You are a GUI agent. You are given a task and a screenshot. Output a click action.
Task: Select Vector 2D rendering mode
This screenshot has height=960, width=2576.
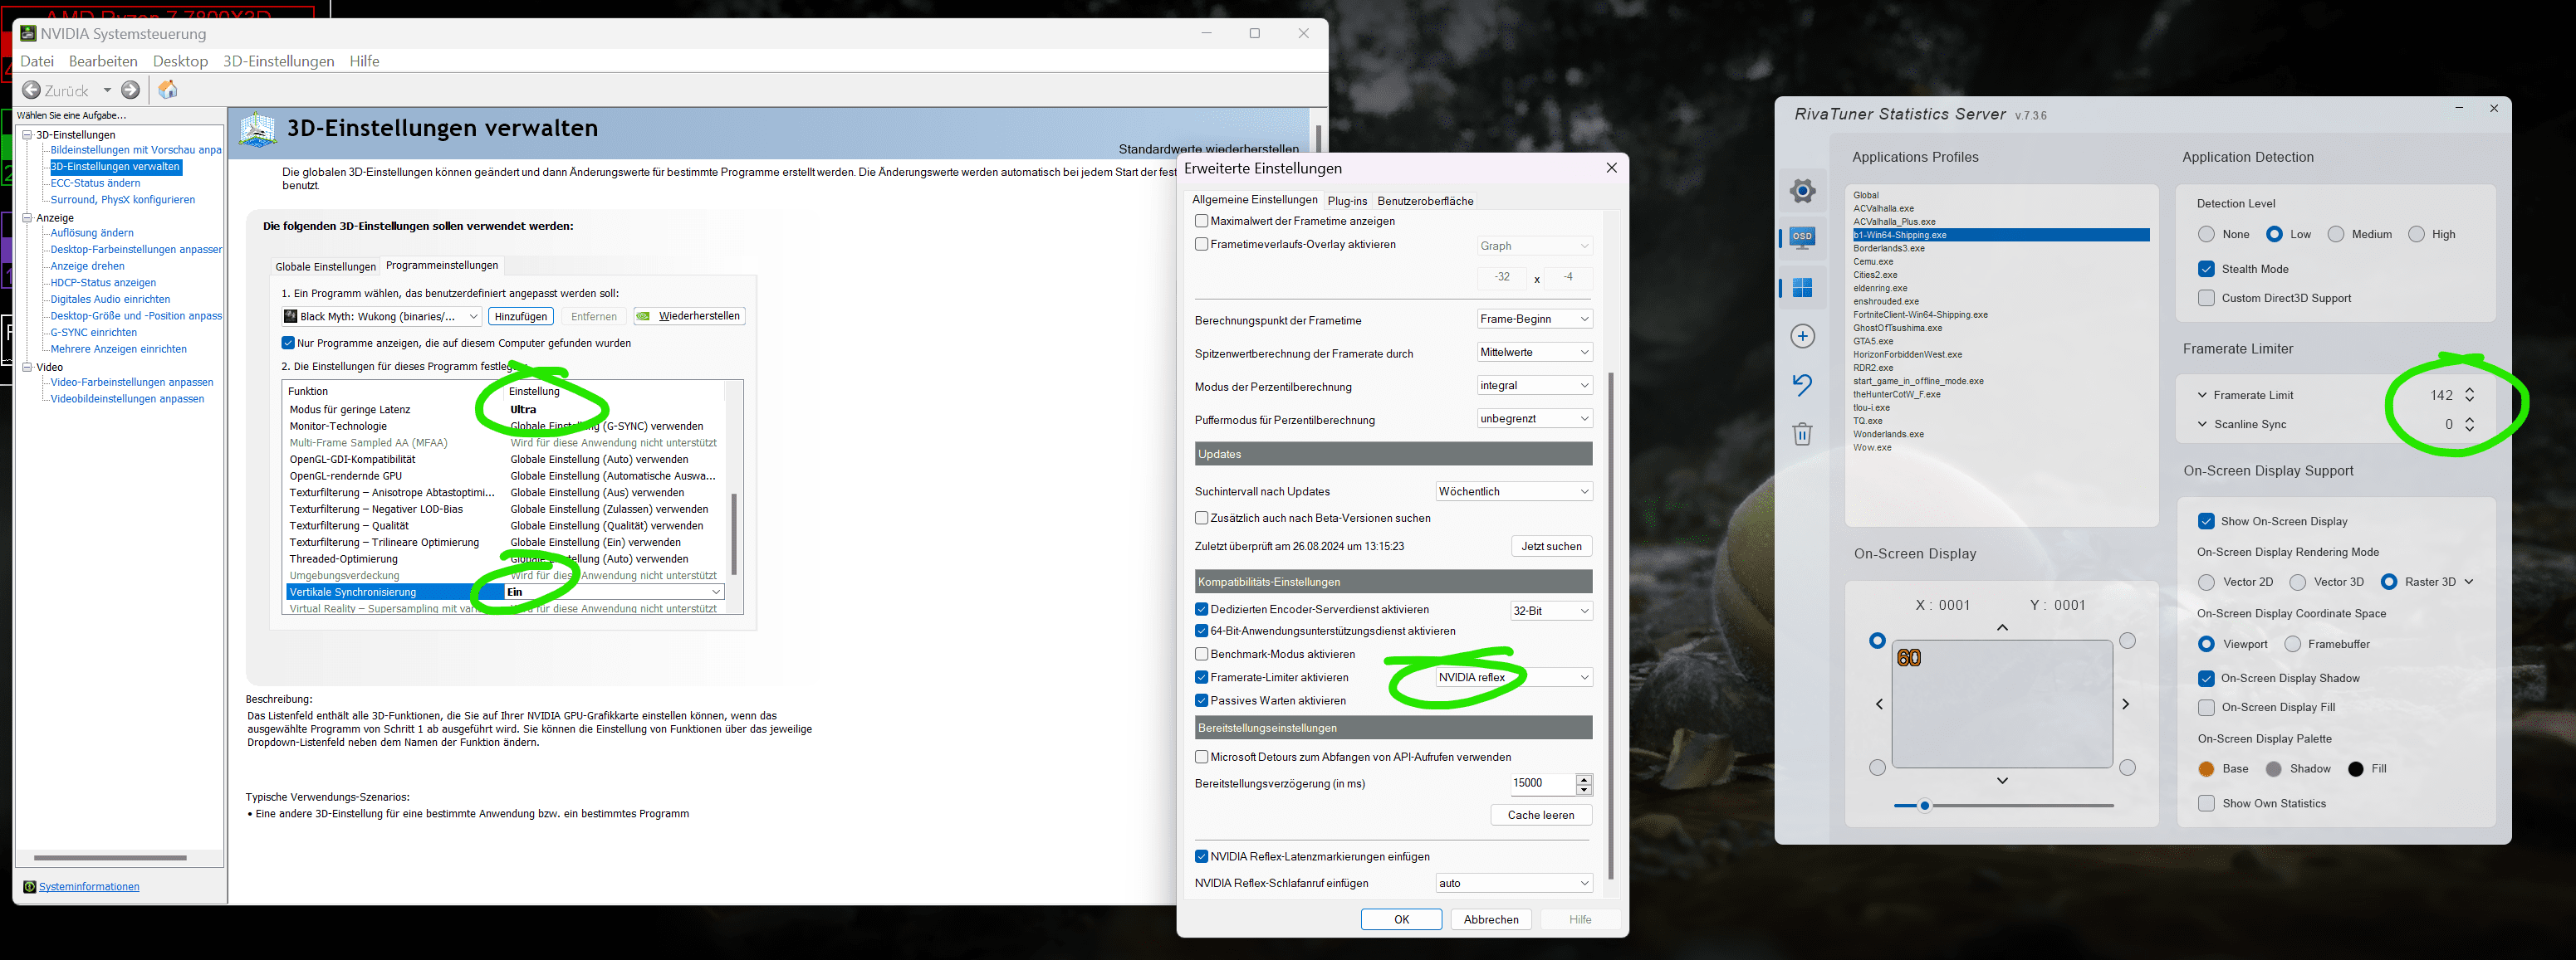2206,582
